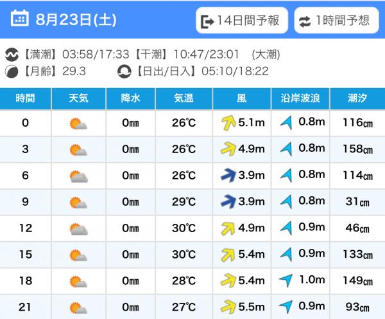Select the 沿岸波浪 column header
Screen dimensions: 385x319
300,98
